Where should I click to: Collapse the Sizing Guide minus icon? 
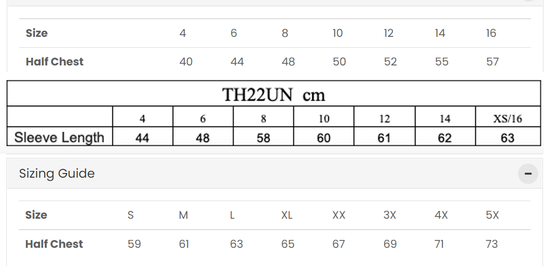click(528, 174)
